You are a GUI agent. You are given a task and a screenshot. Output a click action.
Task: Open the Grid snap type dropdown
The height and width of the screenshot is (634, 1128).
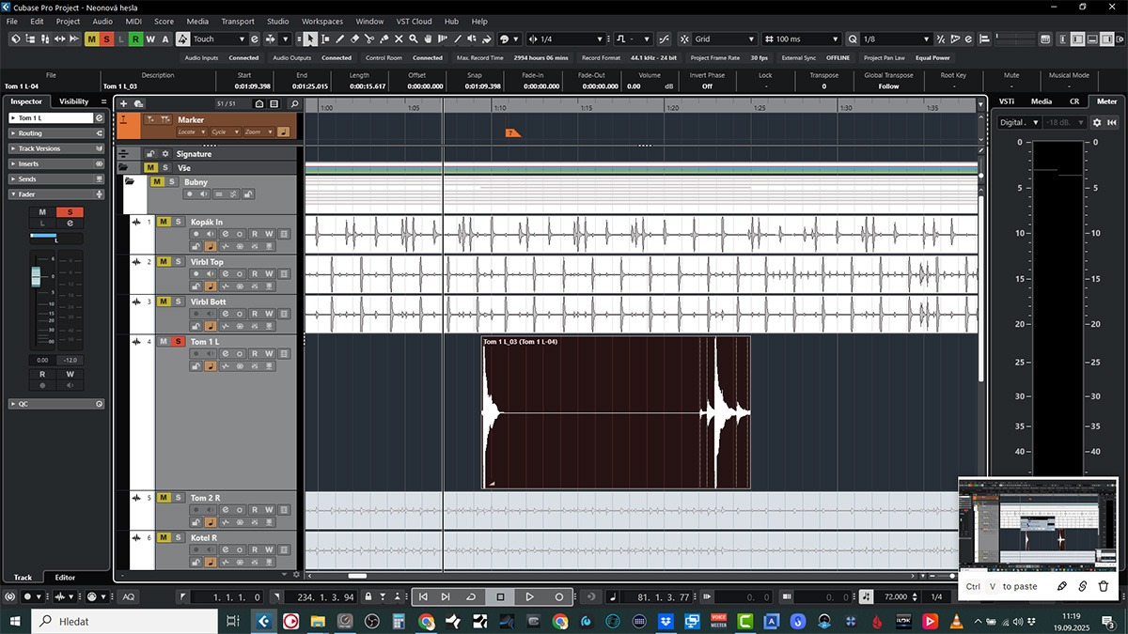click(724, 39)
